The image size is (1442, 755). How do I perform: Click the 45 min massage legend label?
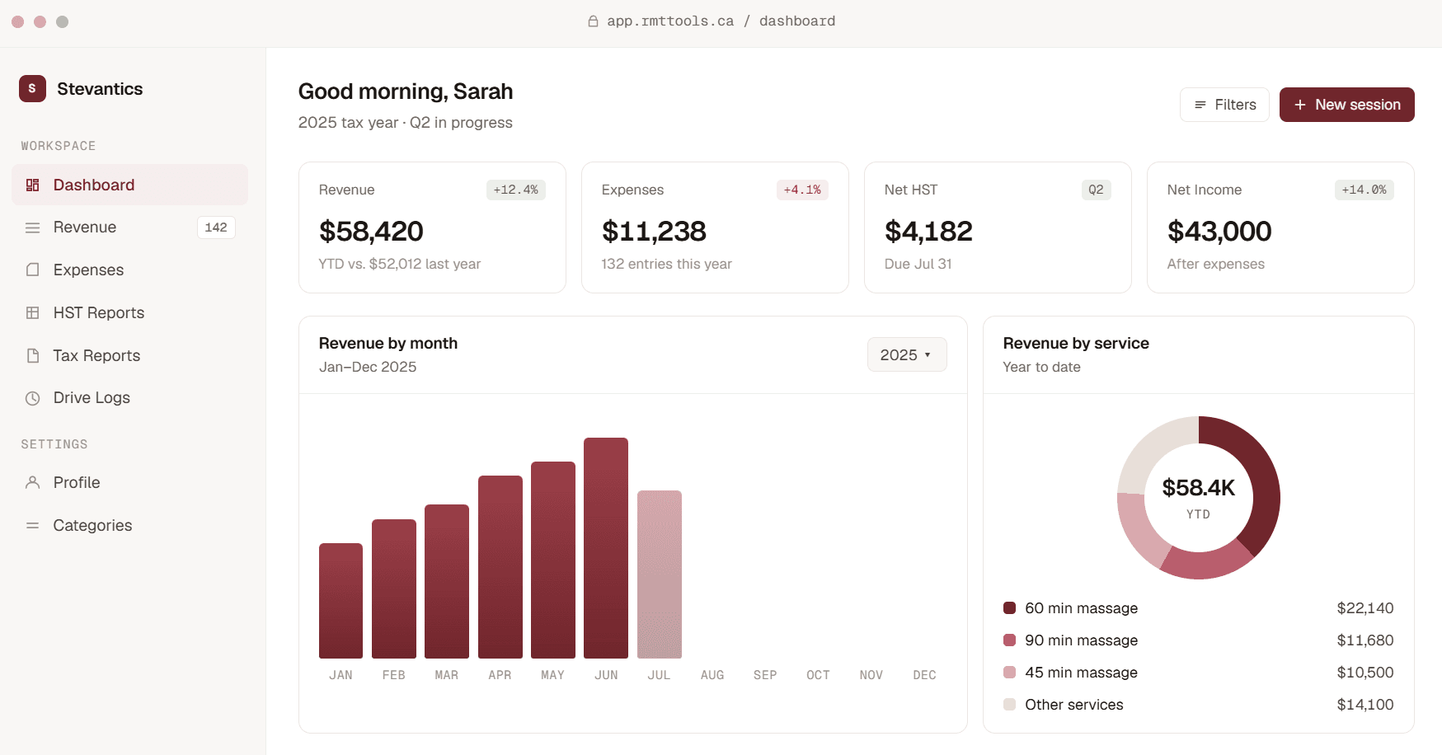click(1082, 673)
